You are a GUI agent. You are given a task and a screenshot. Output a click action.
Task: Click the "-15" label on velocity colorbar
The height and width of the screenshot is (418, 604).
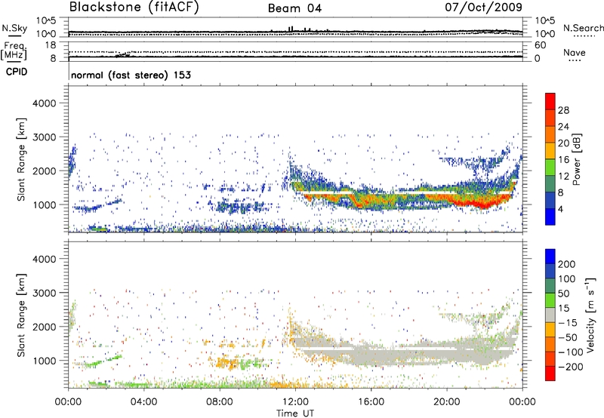point(568,323)
